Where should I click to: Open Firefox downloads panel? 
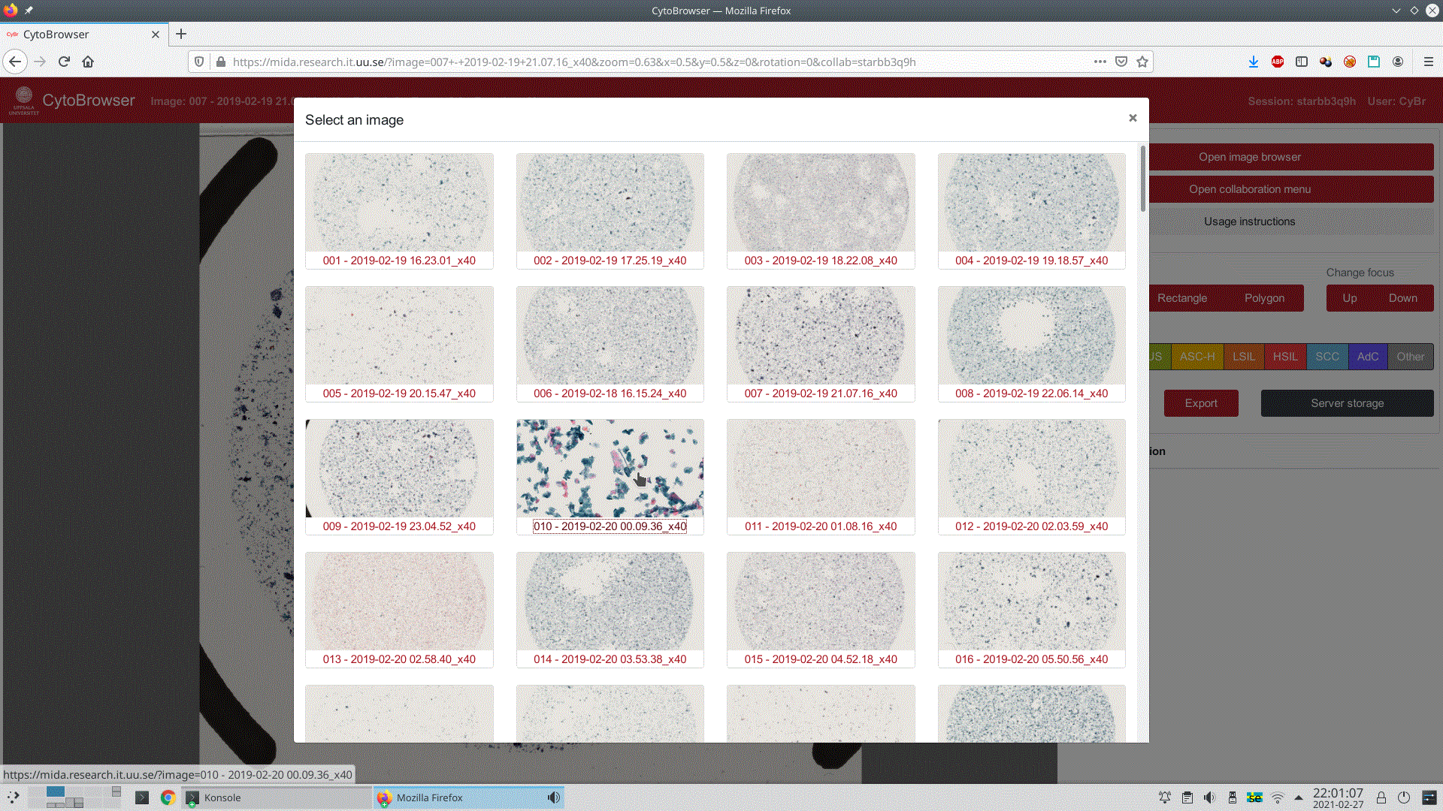pyautogui.click(x=1254, y=62)
